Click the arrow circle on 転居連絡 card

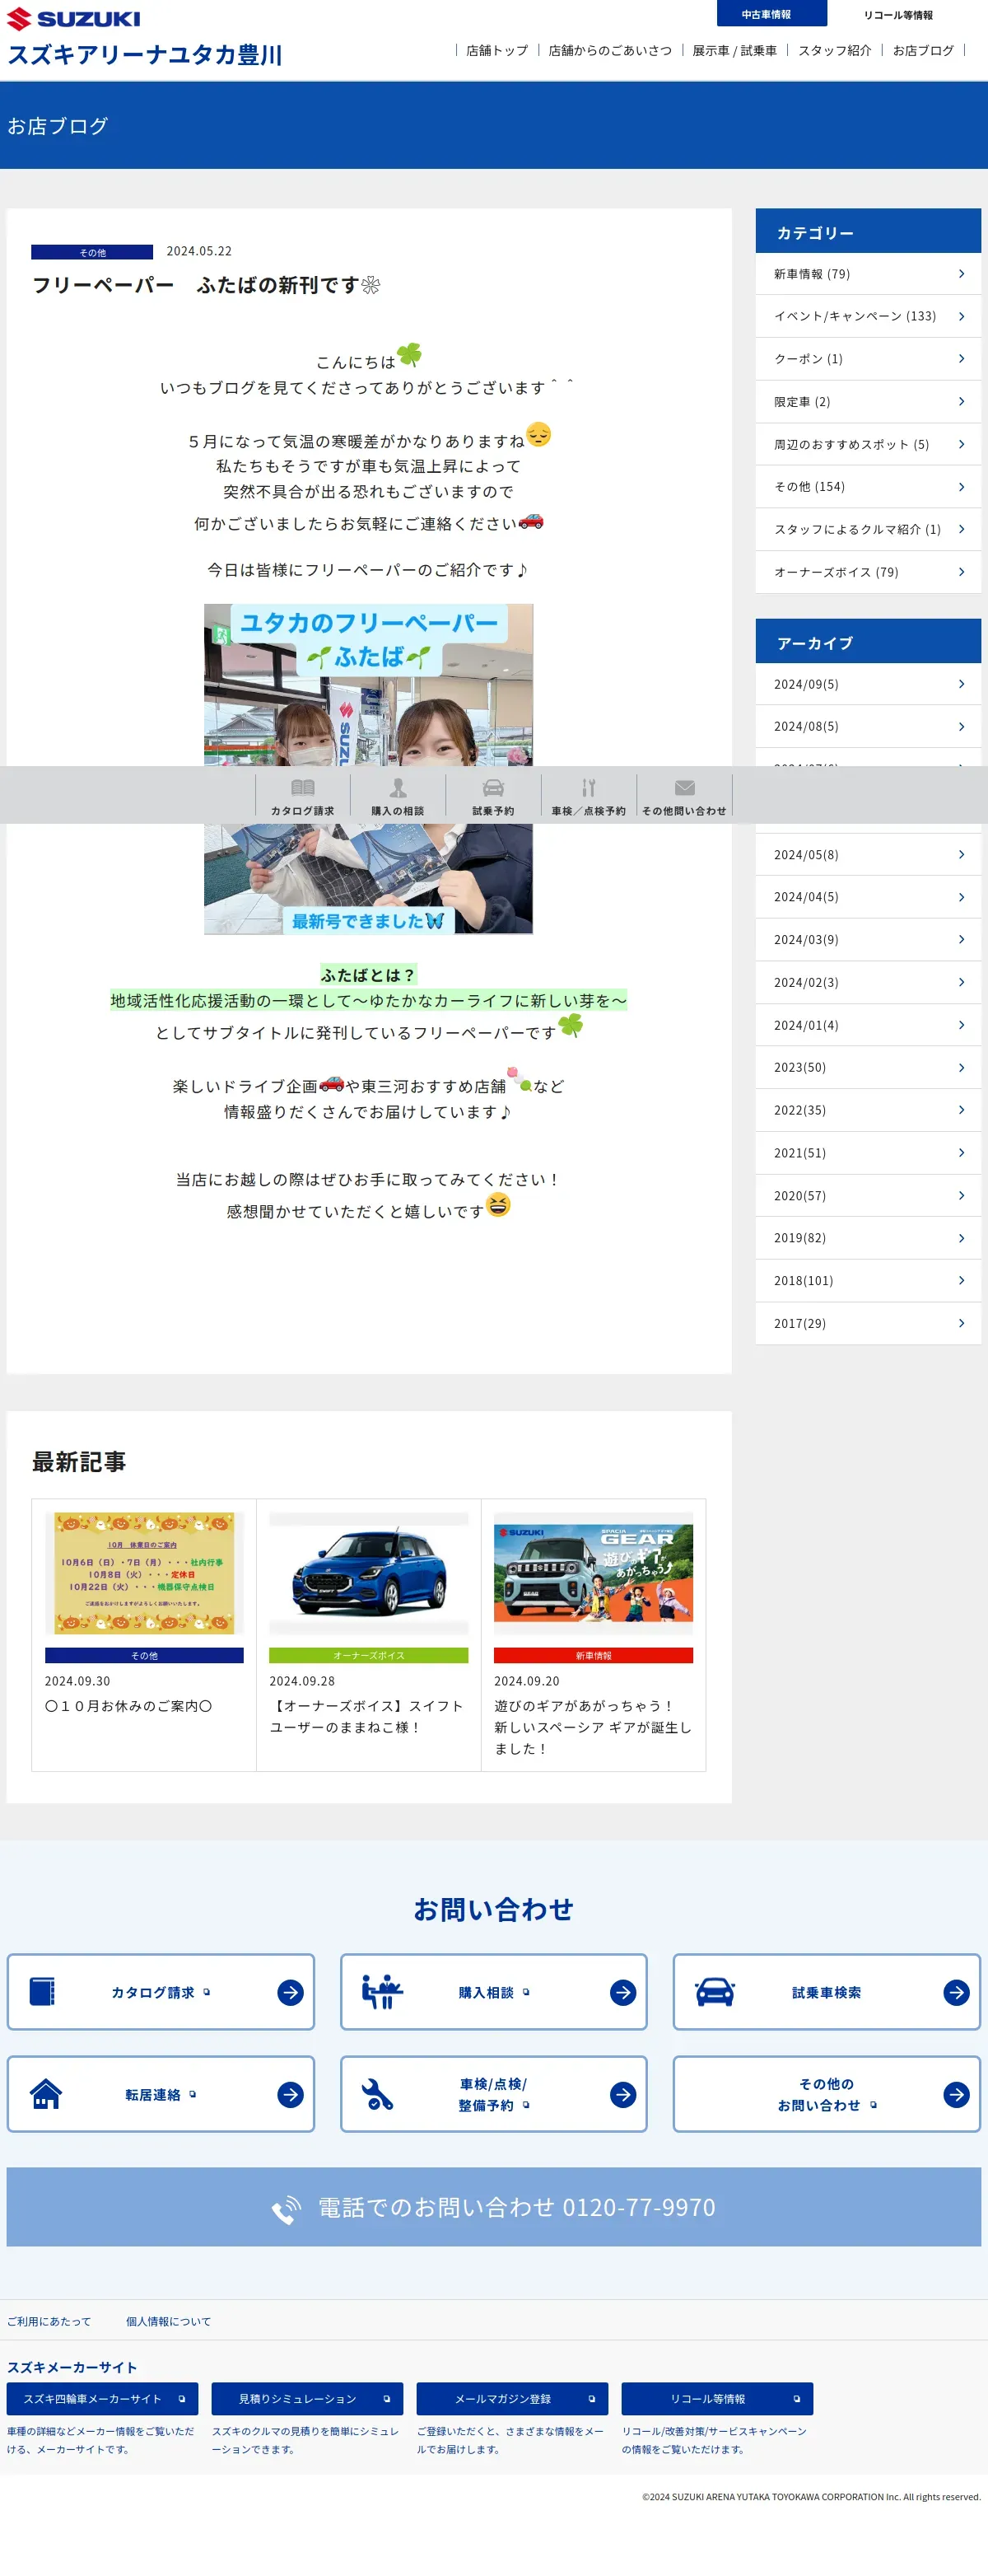click(x=291, y=2094)
